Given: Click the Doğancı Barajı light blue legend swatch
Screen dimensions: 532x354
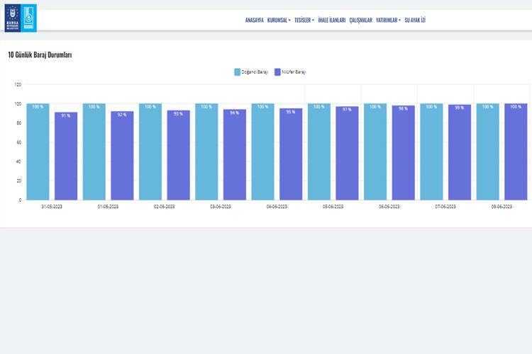Looking at the screenshot, I should pos(237,72).
